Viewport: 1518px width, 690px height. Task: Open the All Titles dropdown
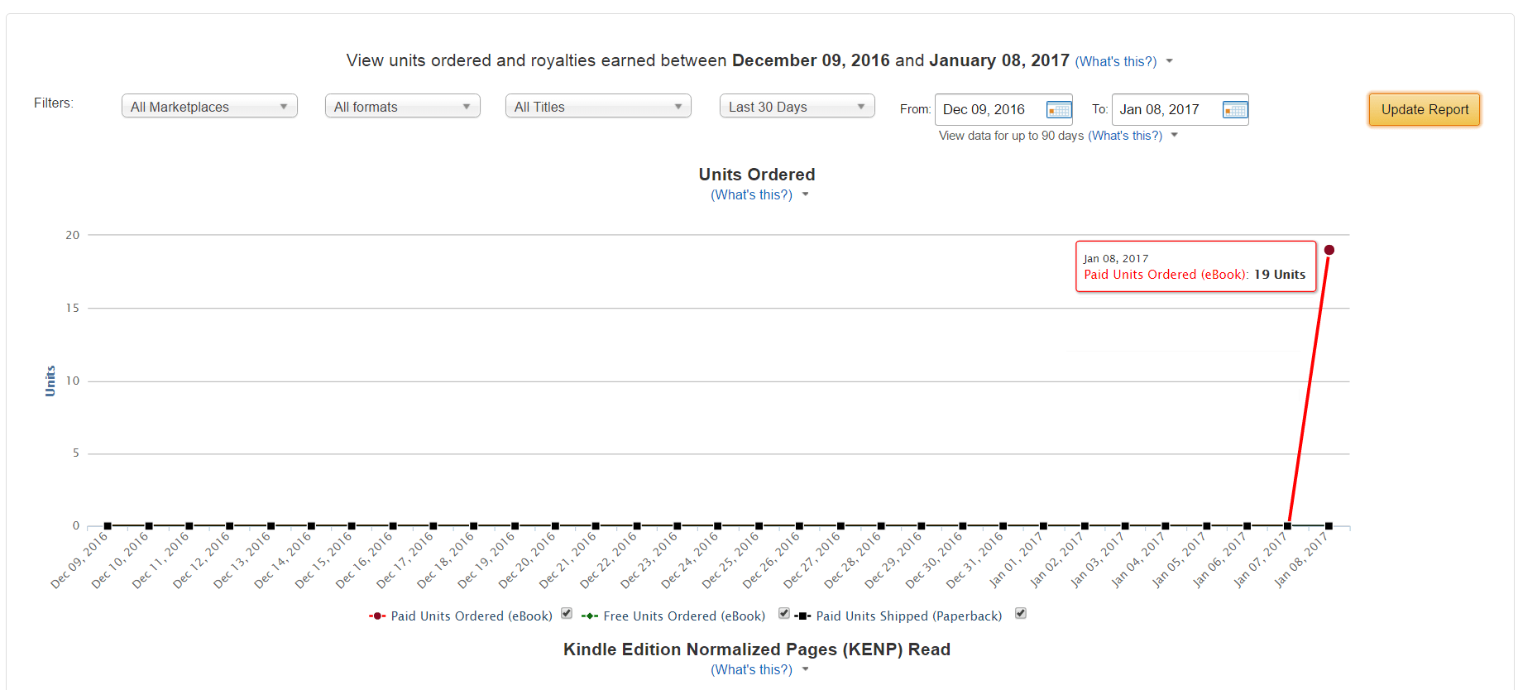(x=598, y=107)
